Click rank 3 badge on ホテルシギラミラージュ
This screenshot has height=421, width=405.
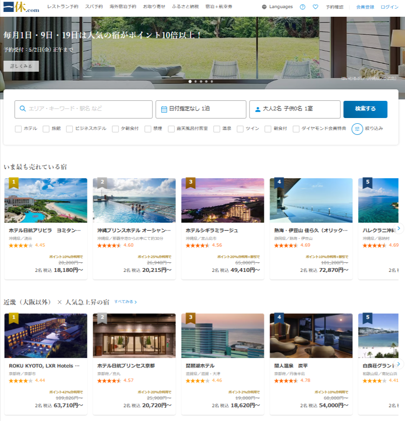[x=190, y=183]
